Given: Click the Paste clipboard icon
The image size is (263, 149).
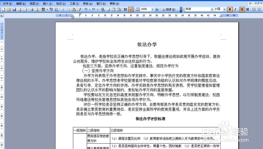Looking at the screenshot, I should pyautogui.click(x=74, y=9).
